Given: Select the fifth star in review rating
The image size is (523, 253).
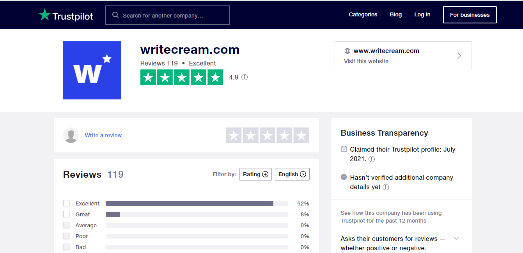Looking at the screenshot, I should [x=301, y=135].
